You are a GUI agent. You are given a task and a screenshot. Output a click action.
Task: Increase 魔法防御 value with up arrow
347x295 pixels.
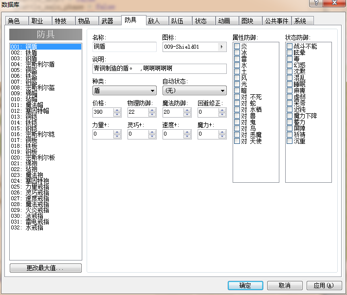(187, 110)
